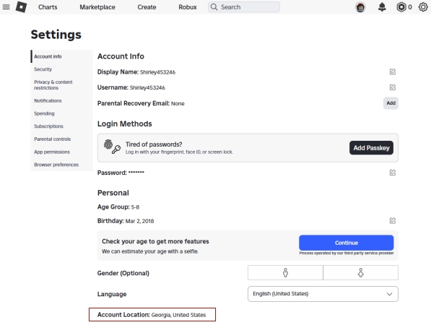Click the 'Login Methods' section heading
This screenshot has height=325, width=431.
coord(124,123)
